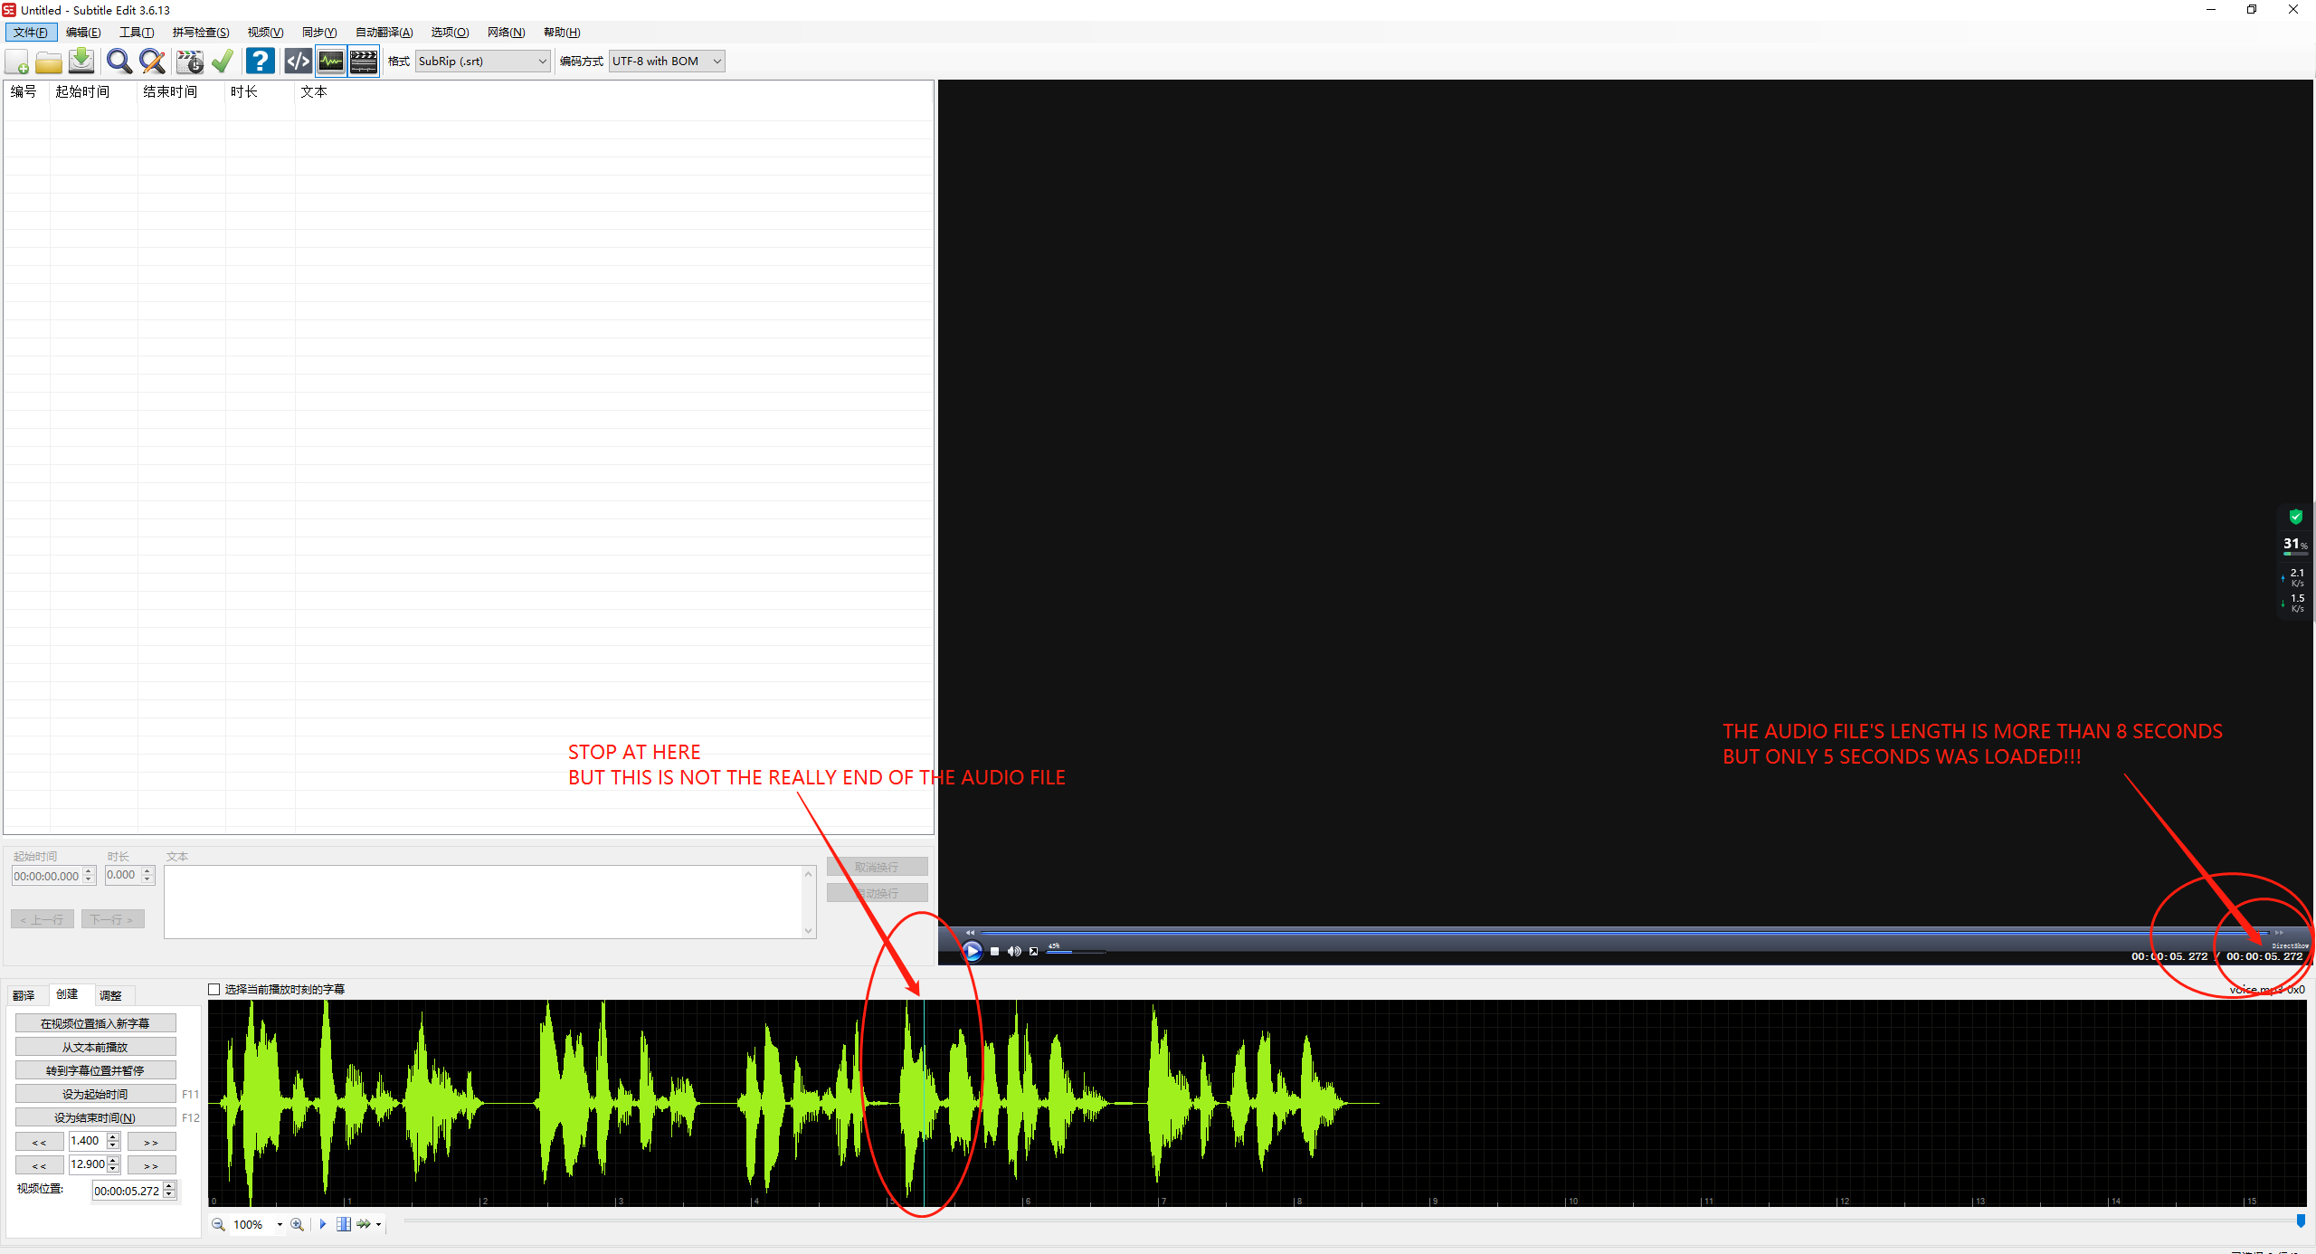Open the subtitle format dropdown
Image resolution: width=2316 pixels, height=1254 pixels.
pyautogui.click(x=540, y=61)
